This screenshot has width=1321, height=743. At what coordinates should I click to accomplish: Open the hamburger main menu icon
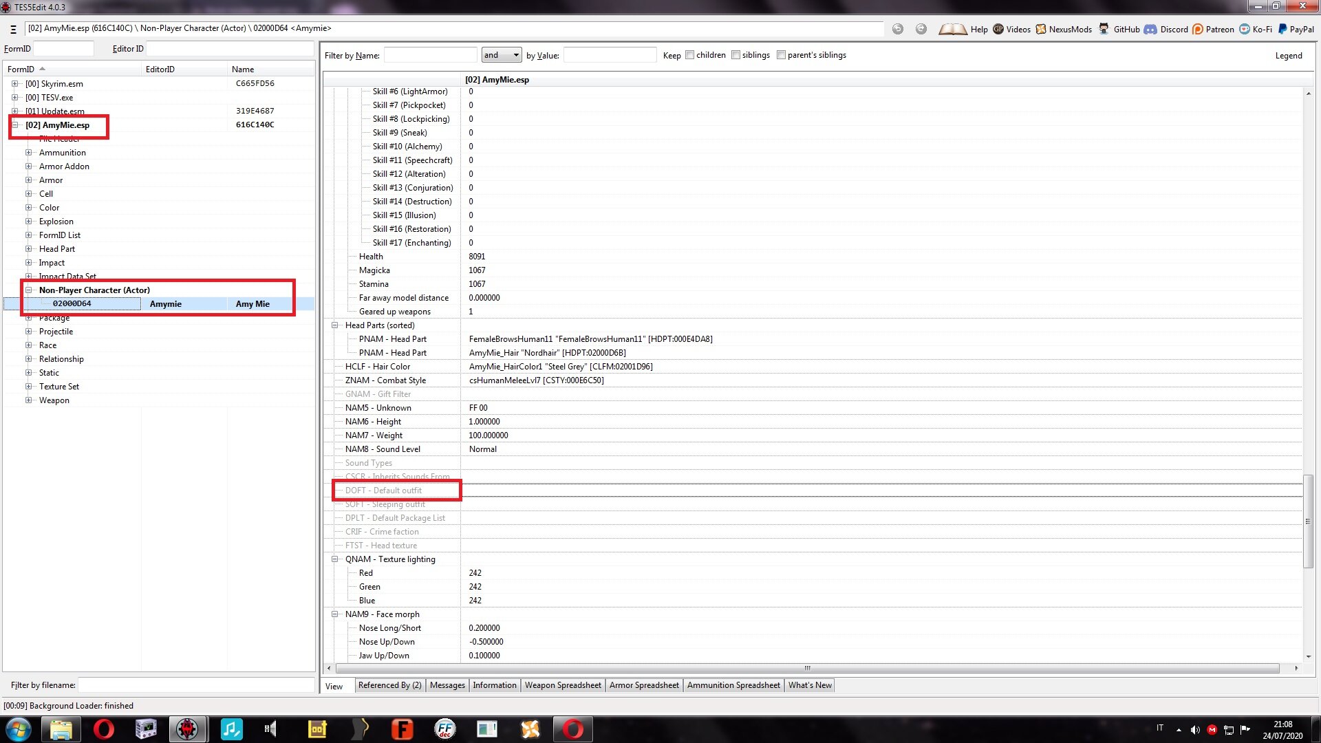[13, 29]
